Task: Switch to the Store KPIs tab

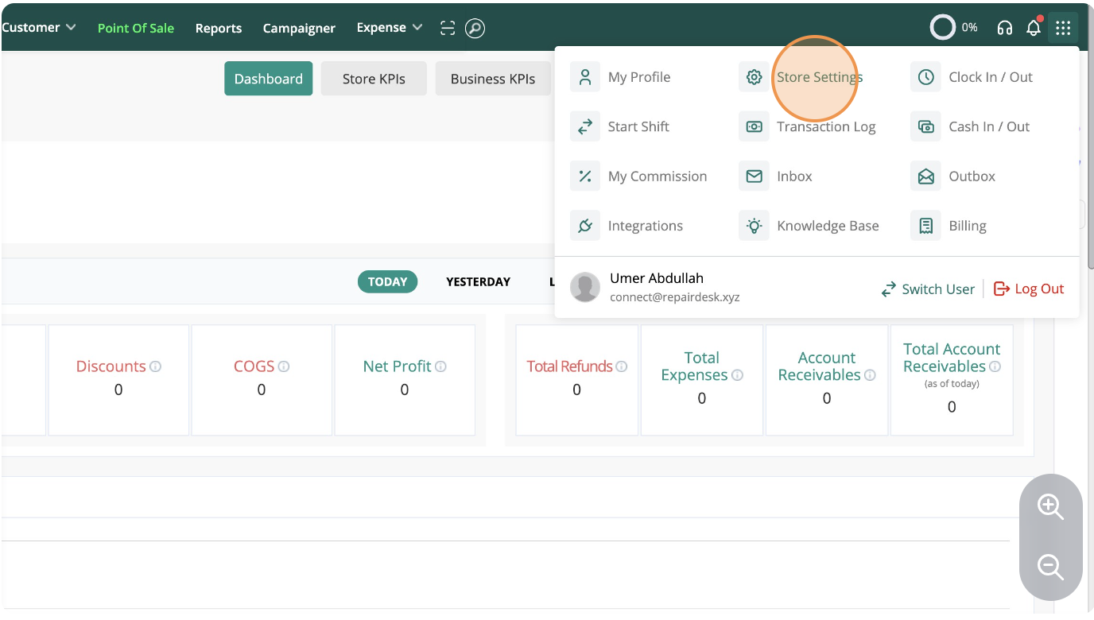Action: (374, 79)
